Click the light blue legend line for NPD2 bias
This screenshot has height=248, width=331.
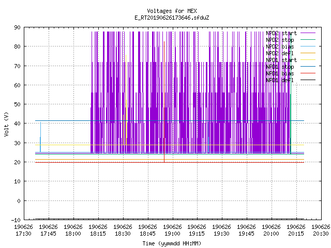(308, 46)
